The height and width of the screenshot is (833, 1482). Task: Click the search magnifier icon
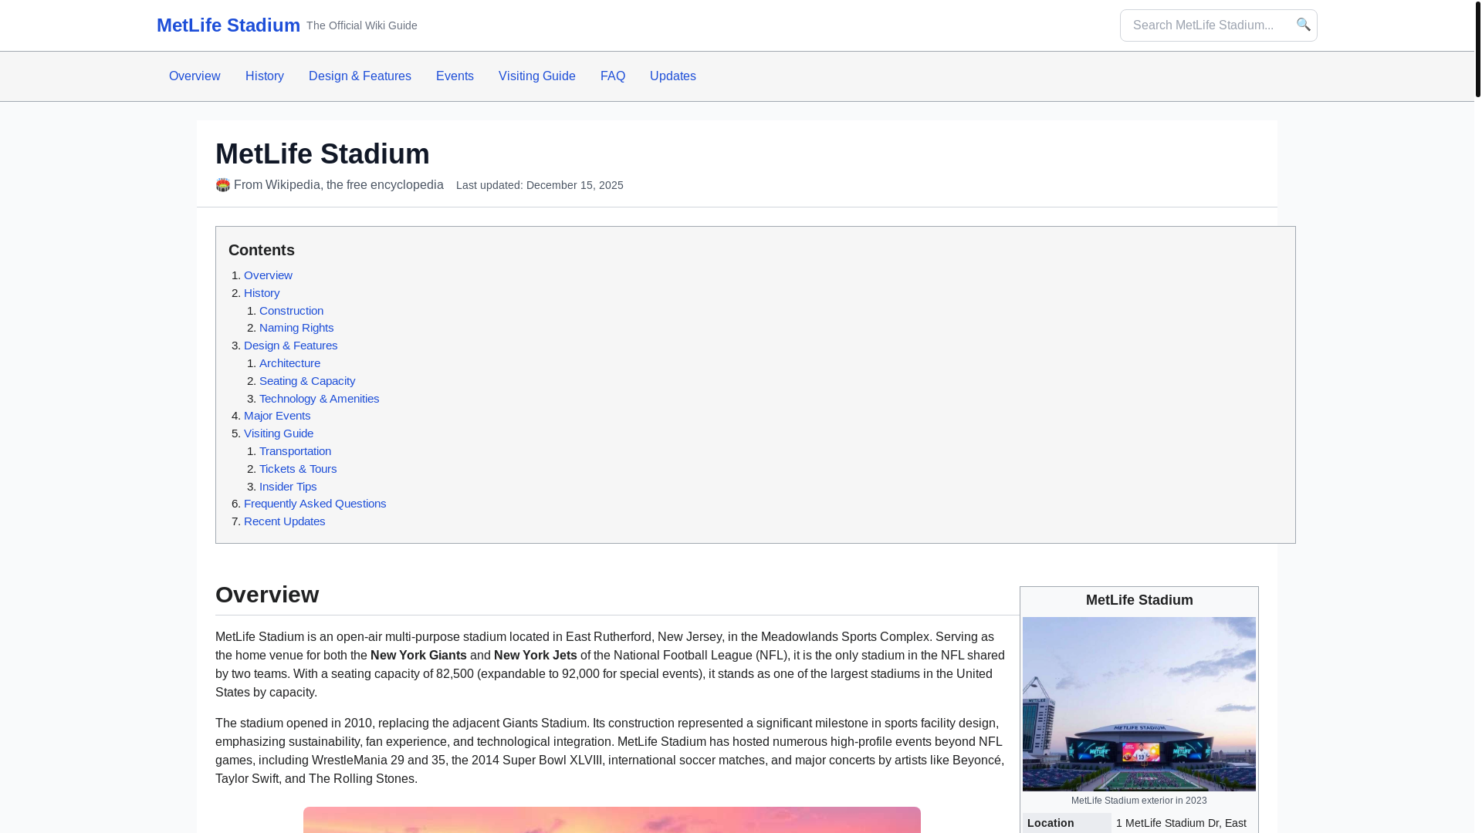coord(1303,25)
